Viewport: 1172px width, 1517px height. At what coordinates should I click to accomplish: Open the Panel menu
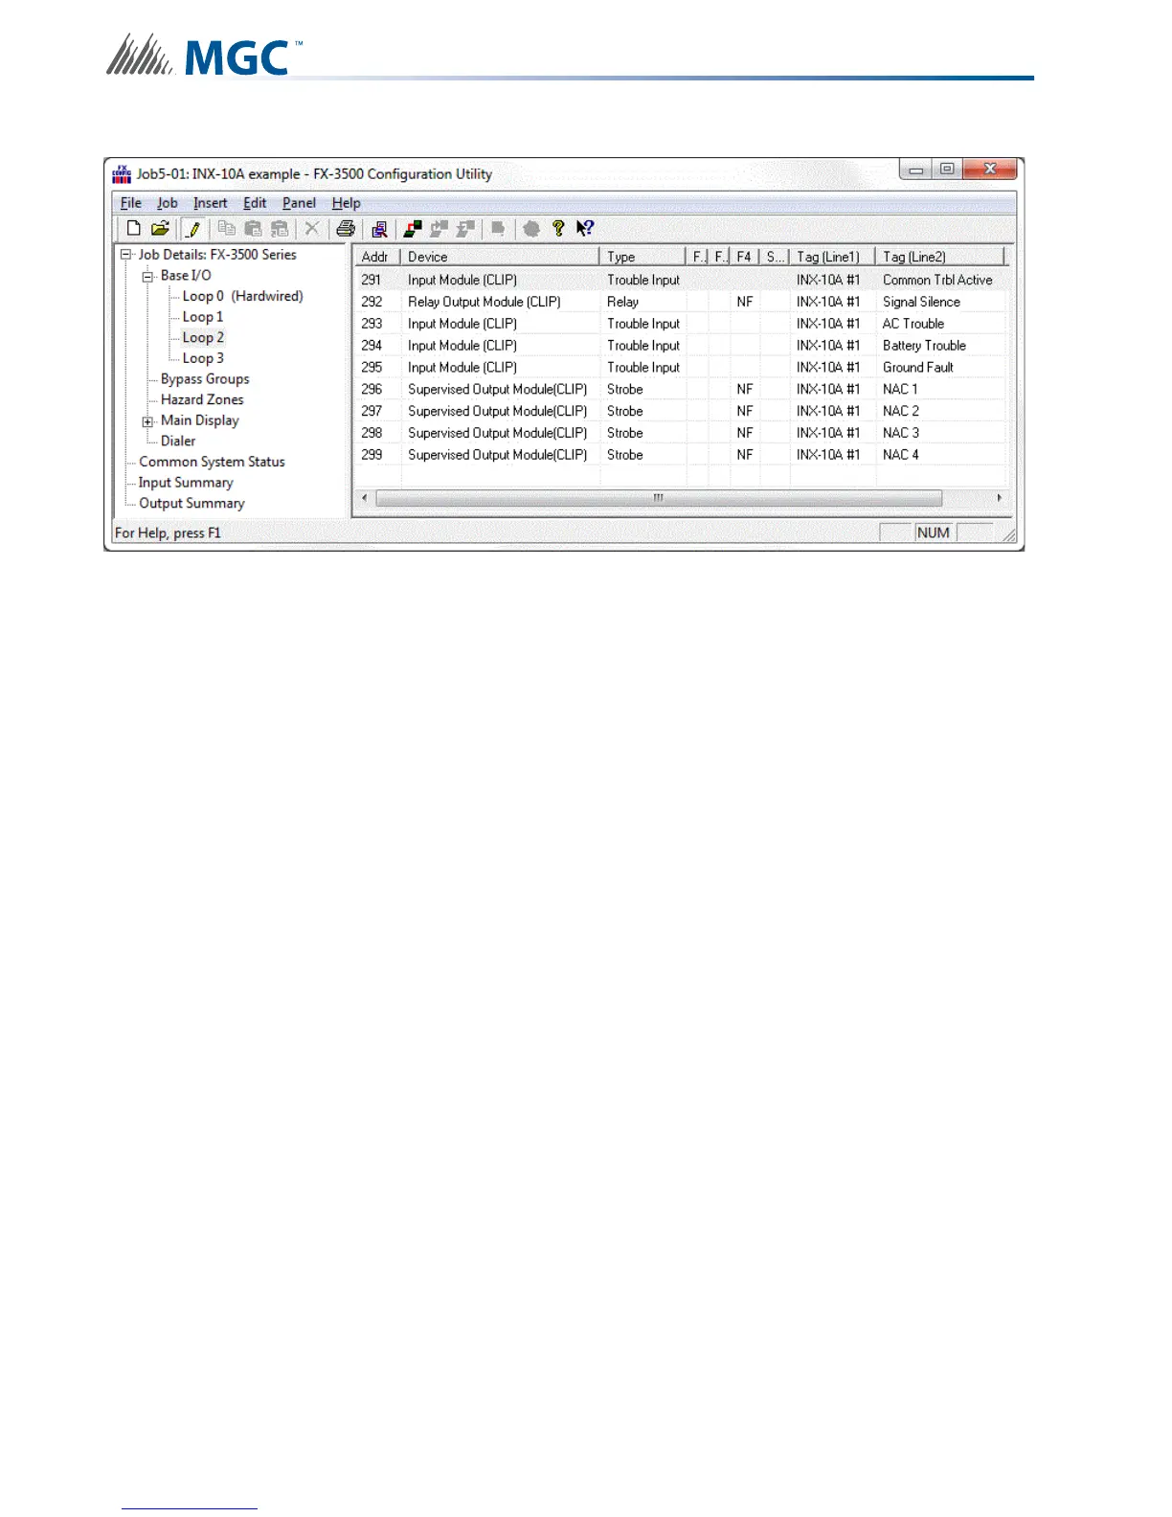click(299, 203)
